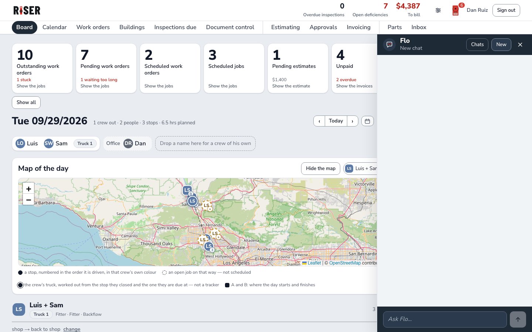
Task: Go to Inspections due
Action: 175,27
